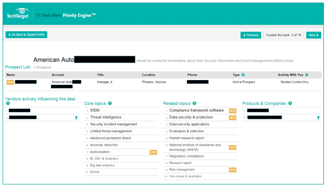Viewport: 326px width, 186px height.
Task: Click NEW badge on Authorization topic
Action: point(153,152)
